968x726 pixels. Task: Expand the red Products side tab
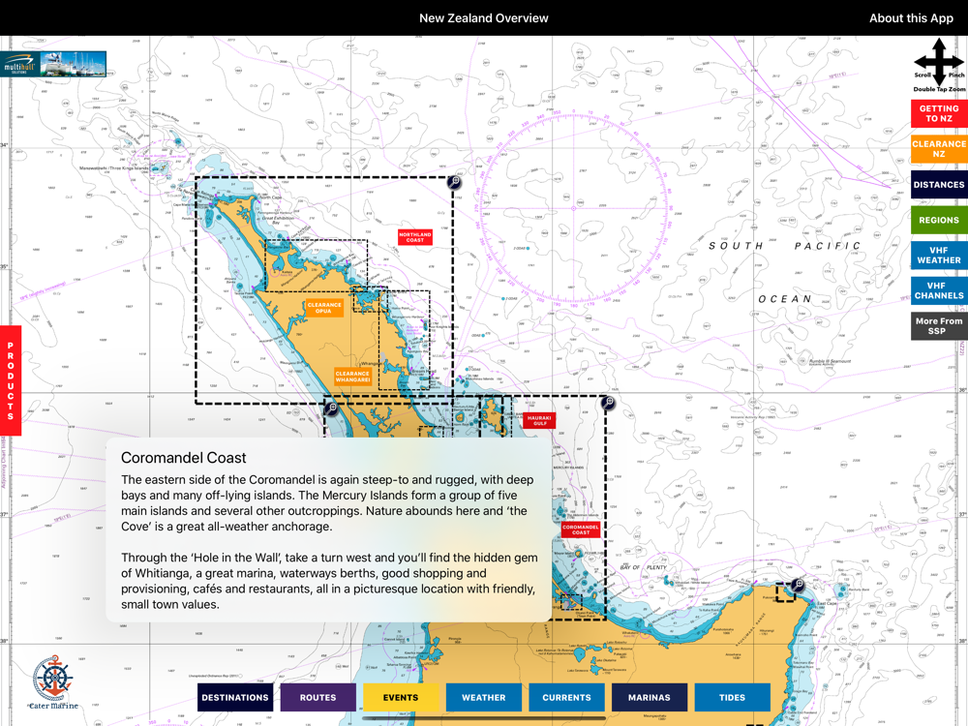(x=11, y=380)
